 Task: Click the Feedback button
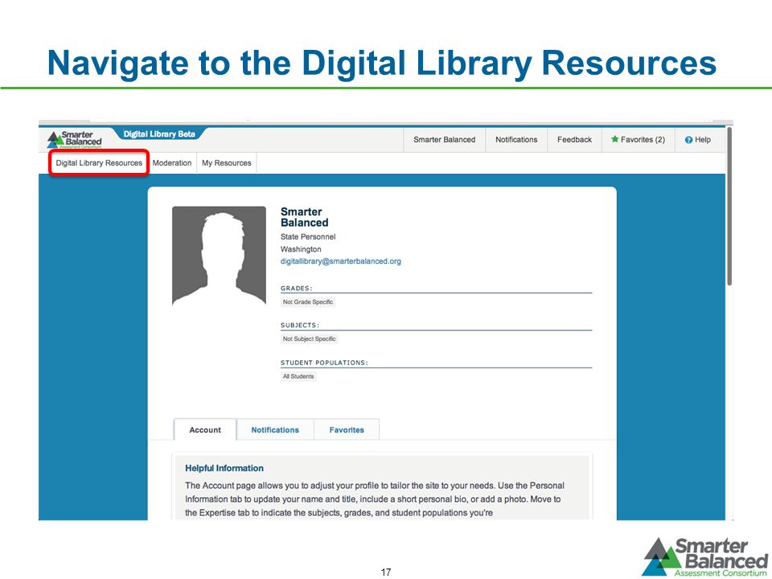[x=574, y=140]
